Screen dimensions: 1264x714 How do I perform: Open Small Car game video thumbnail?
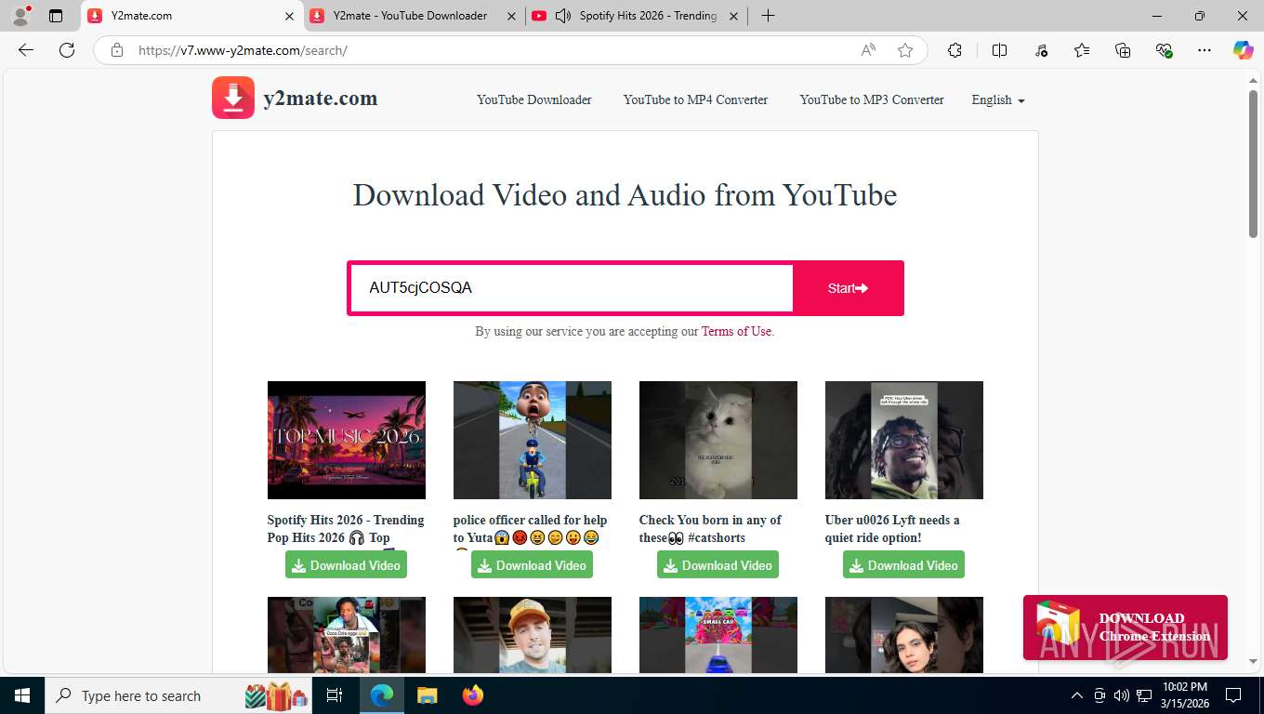718,635
